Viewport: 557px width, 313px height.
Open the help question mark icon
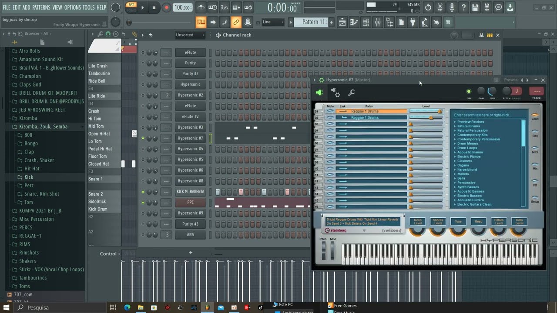coord(463,7)
